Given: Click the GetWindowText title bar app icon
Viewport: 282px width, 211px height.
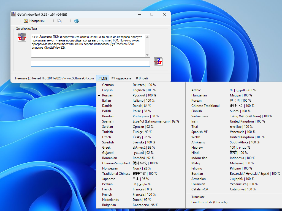Looking at the screenshot, I should (x=13, y=14).
